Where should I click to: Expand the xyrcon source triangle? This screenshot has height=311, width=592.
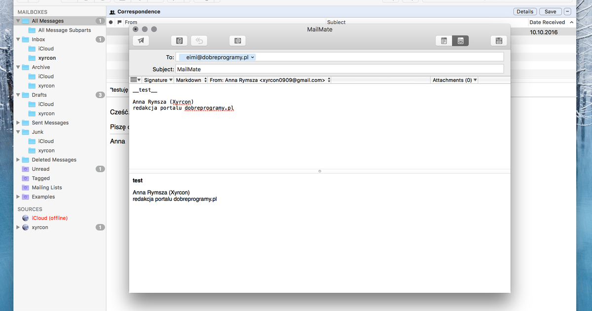pyautogui.click(x=18, y=227)
